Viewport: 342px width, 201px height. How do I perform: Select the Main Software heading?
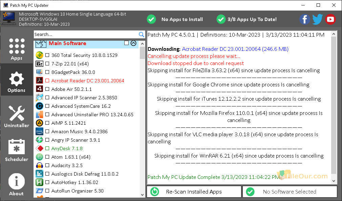click(67, 43)
